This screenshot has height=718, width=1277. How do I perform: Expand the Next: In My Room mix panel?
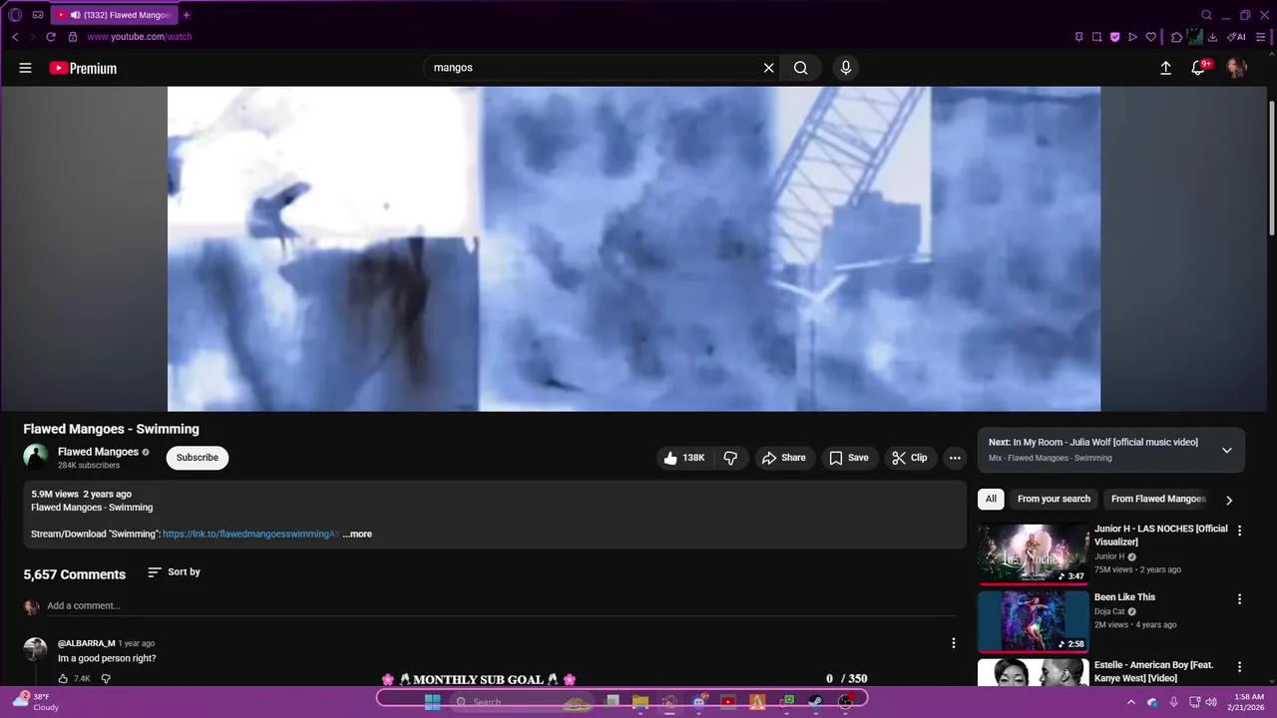(x=1227, y=450)
